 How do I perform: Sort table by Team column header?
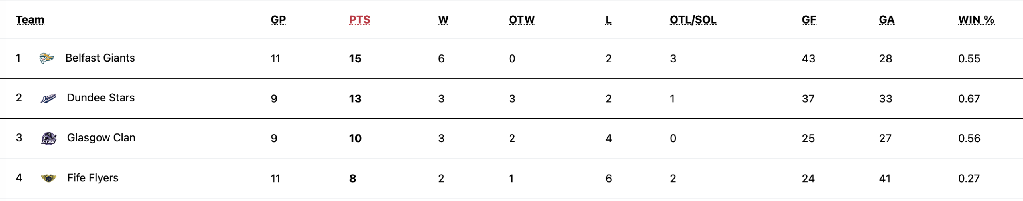pos(30,20)
